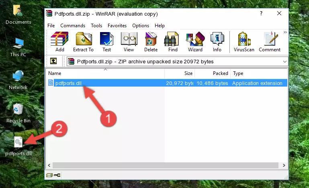Image resolution: width=309 pixels, height=188 pixels.
Task: Open the Extract To tool
Action: coord(83,42)
